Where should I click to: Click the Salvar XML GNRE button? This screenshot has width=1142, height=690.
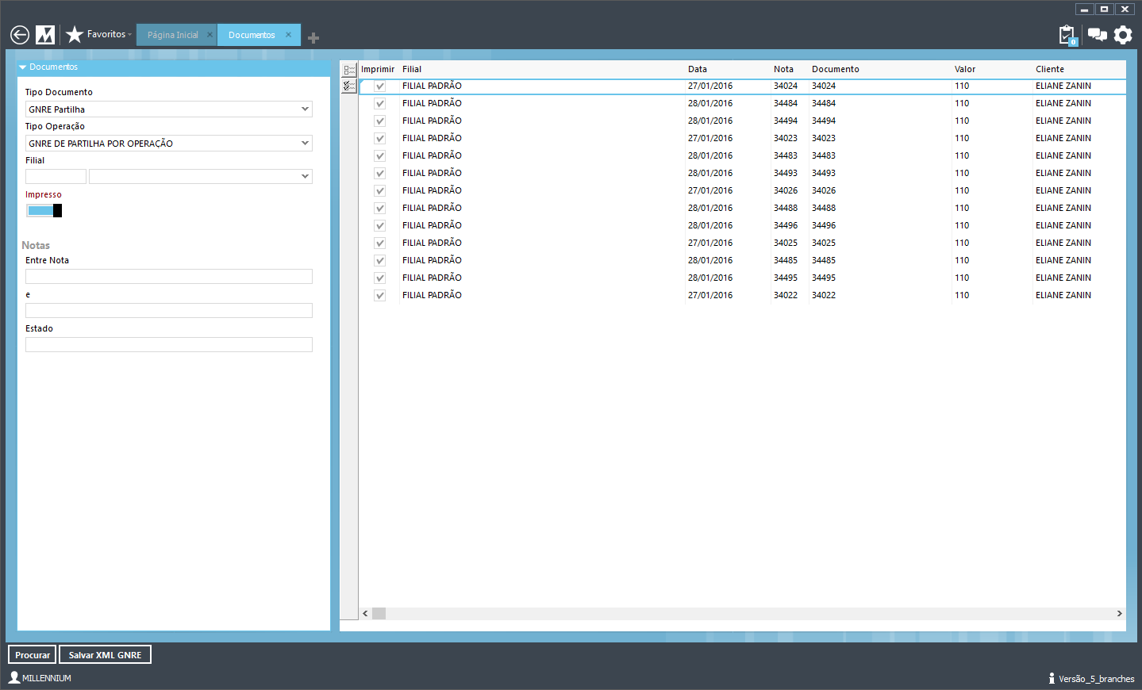pyautogui.click(x=105, y=655)
